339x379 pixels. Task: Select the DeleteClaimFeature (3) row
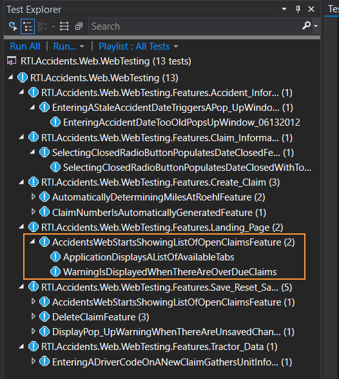(x=101, y=317)
